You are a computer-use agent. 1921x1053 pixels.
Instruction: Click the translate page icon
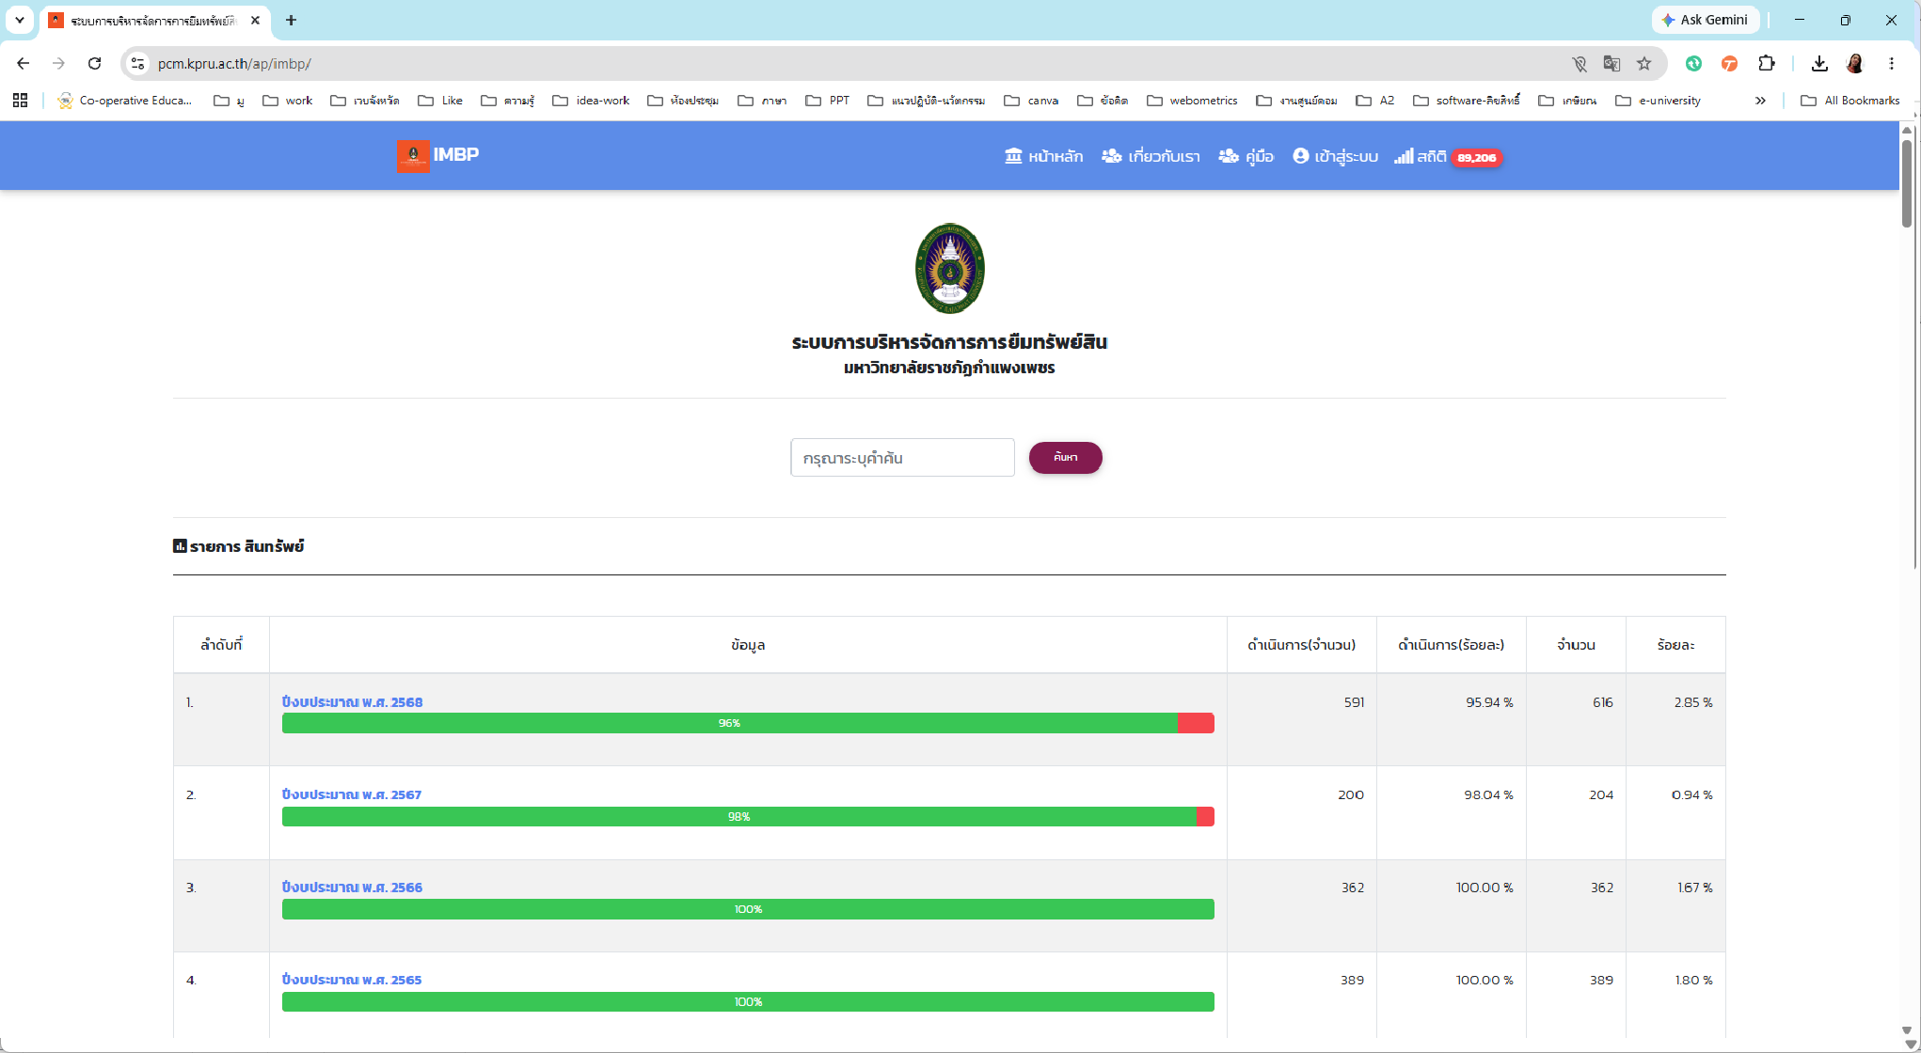coord(1611,64)
